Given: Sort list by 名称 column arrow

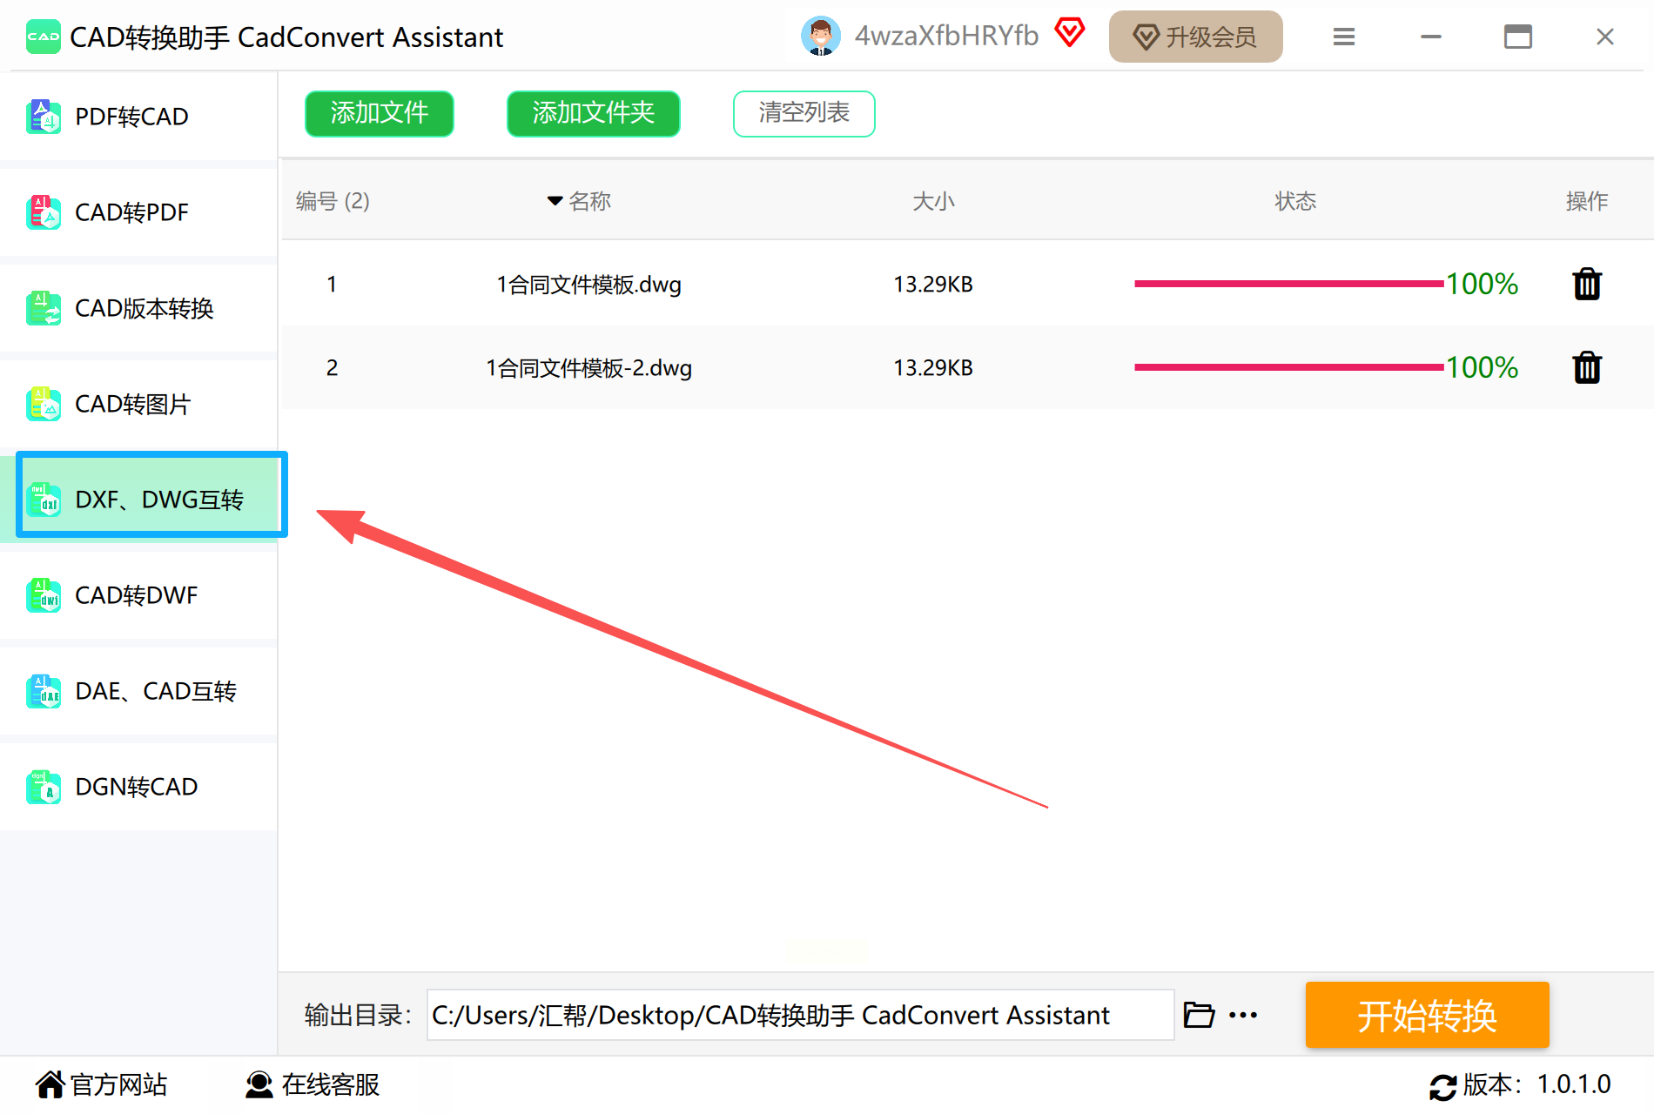Looking at the screenshot, I should pos(555,201).
